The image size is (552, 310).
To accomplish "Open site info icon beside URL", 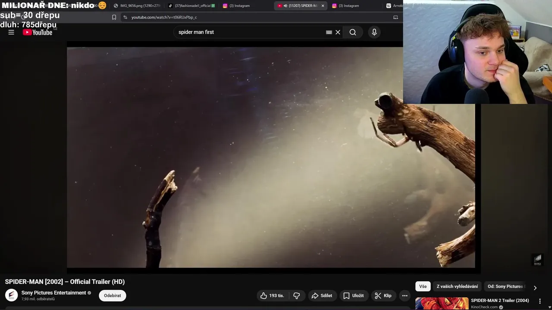I will pos(125,17).
